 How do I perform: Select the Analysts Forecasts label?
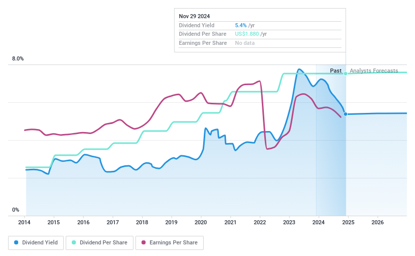(x=374, y=71)
